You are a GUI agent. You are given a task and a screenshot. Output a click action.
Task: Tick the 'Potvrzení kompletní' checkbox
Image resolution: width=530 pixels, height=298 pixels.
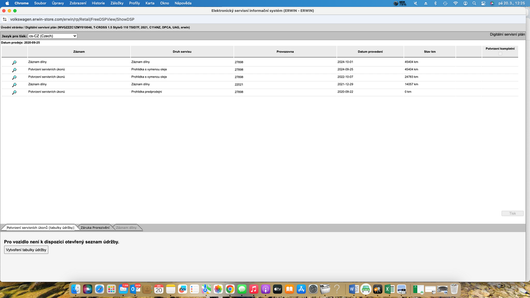[x=500, y=54]
